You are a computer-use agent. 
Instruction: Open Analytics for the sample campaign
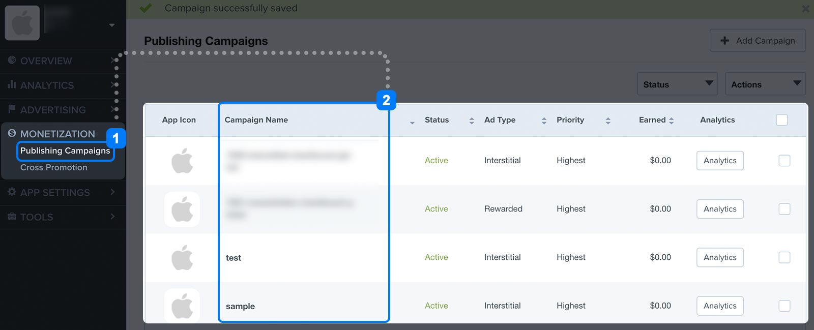pyautogui.click(x=720, y=306)
